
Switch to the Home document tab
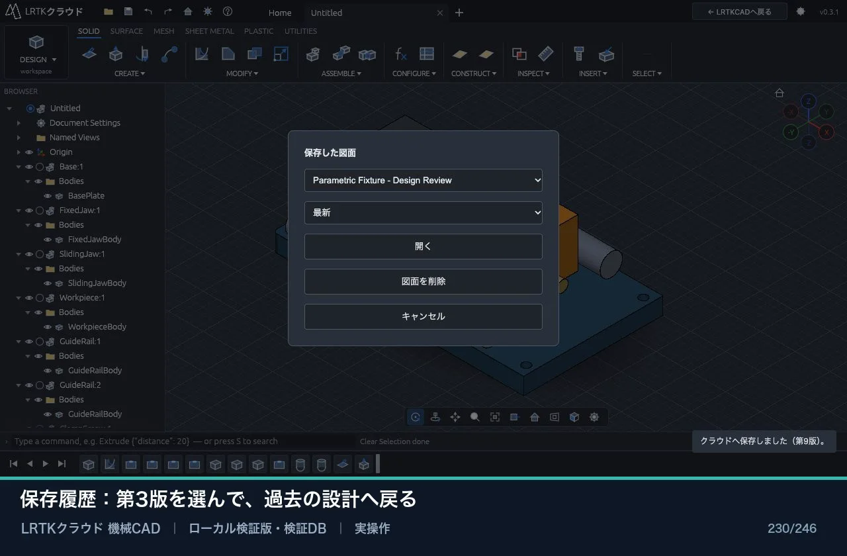[280, 13]
